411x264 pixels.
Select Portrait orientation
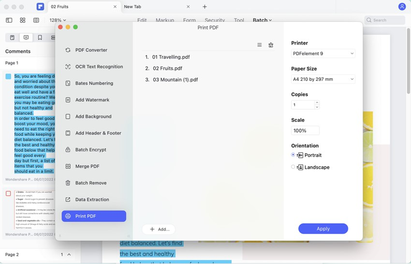293,155
